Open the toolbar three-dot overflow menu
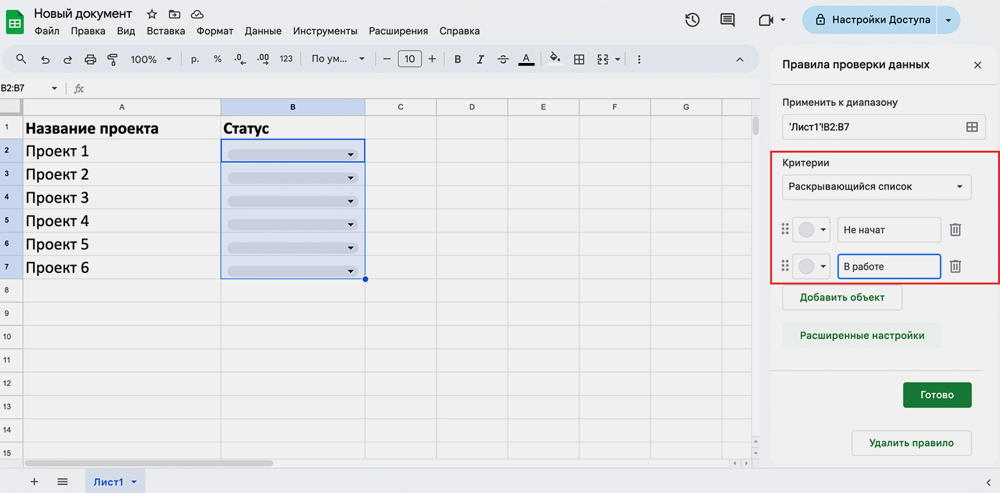 click(639, 59)
